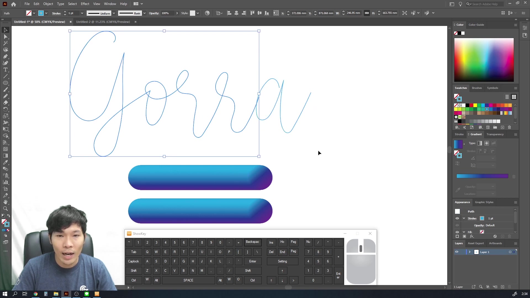This screenshot has height=298, width=530.
Task: Click the Illustrator Home icon
Action: 14,4
